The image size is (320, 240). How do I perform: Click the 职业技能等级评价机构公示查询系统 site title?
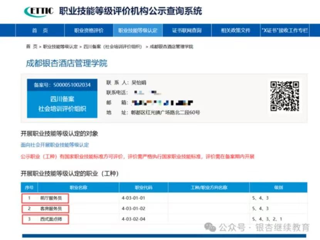coord(131,11)
